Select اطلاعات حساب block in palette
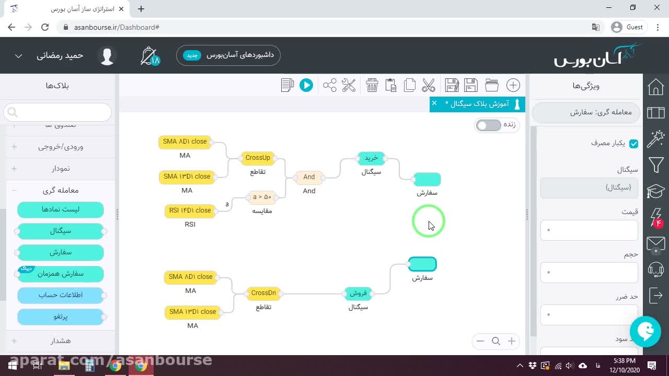 [x=61, y=296]
